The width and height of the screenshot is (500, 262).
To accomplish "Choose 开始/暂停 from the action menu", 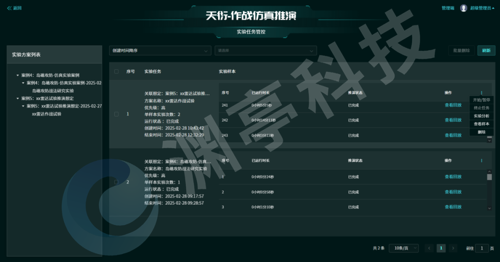I will 481,100.
